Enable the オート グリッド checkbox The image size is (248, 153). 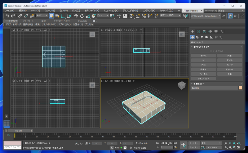pos(211,51)
